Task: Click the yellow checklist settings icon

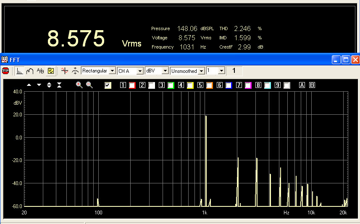Action: coord(50,71)
